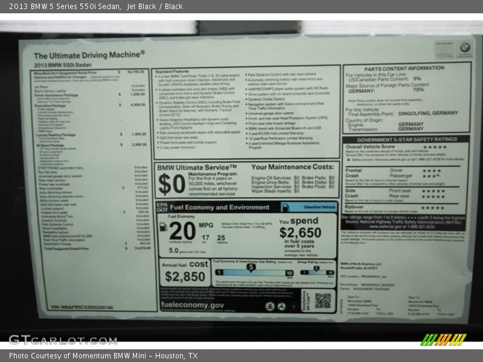Click 'Fuel Economy and Environment' banner title
483x362 pixels.
coord(220,208)
